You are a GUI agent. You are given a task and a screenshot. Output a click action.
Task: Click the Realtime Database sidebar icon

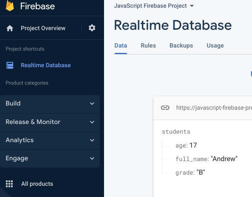click(x=10, y=65)
